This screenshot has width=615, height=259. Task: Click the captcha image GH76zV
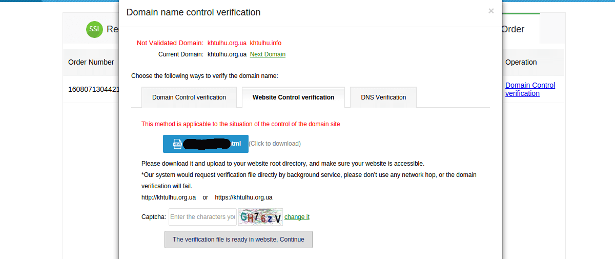[x=260, y=217]
